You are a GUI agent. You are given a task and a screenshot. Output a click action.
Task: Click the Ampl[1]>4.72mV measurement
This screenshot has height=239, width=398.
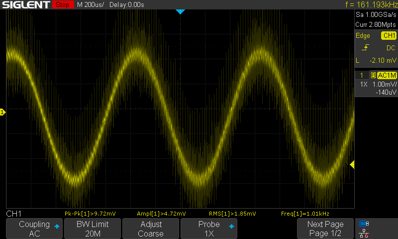coord(161,214)
